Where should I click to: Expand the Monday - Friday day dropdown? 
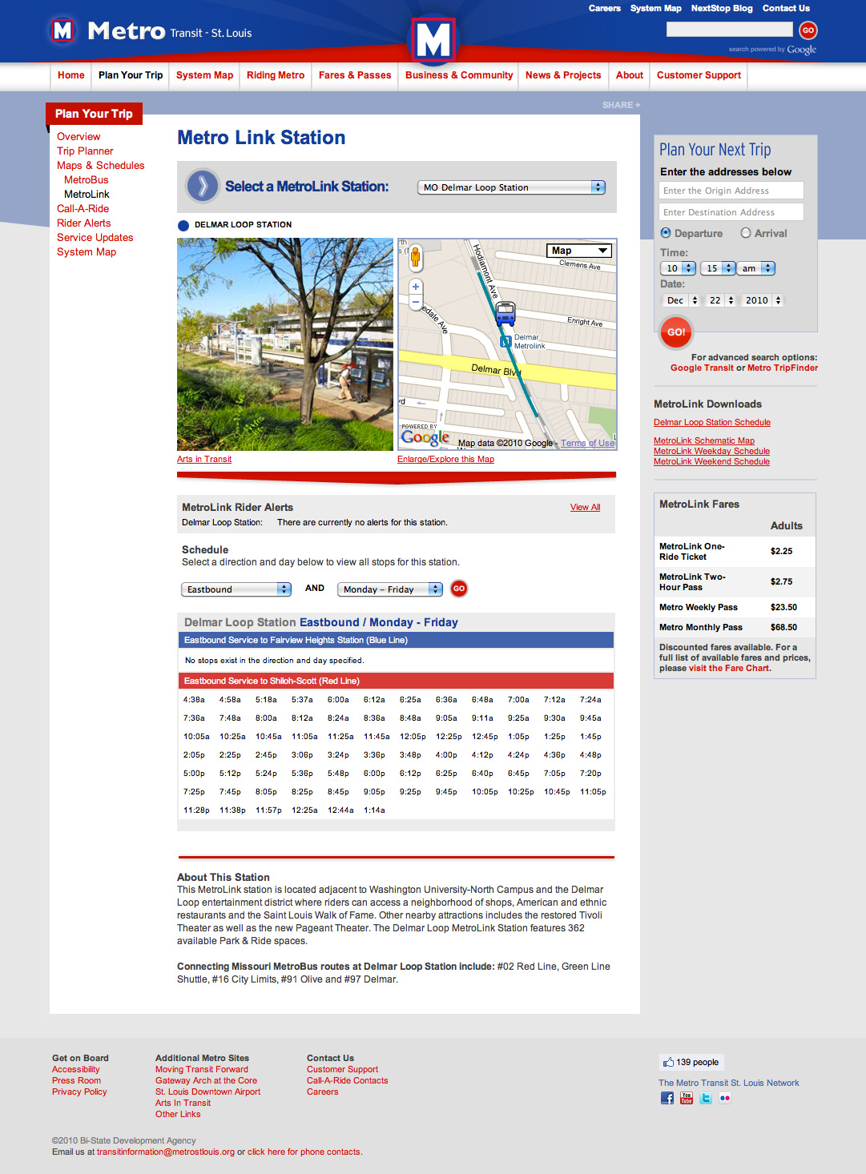[x=389, y=589]
